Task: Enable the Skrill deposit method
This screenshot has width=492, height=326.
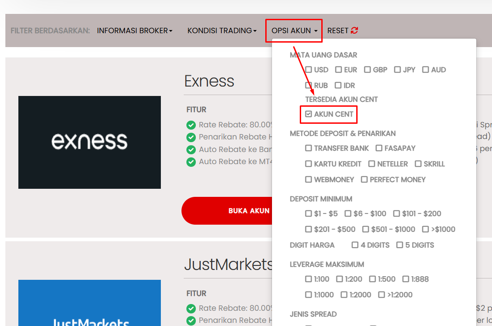Action: [418, 164]
